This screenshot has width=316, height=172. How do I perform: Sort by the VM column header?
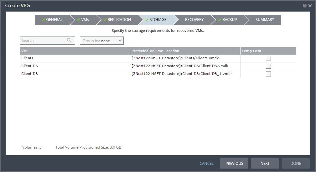[x=75, y=51]
